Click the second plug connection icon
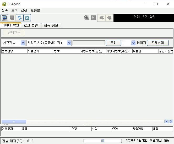 tap(109, 18)
